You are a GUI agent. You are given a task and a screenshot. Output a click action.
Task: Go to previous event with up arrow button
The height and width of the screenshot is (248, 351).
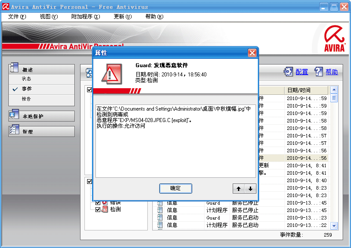click(239, 189)
